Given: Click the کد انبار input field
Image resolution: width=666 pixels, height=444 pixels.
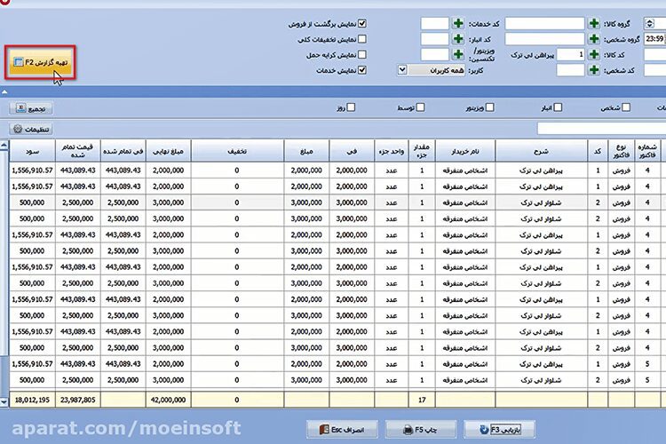Looking at the screenshot, I should (434, 39).
